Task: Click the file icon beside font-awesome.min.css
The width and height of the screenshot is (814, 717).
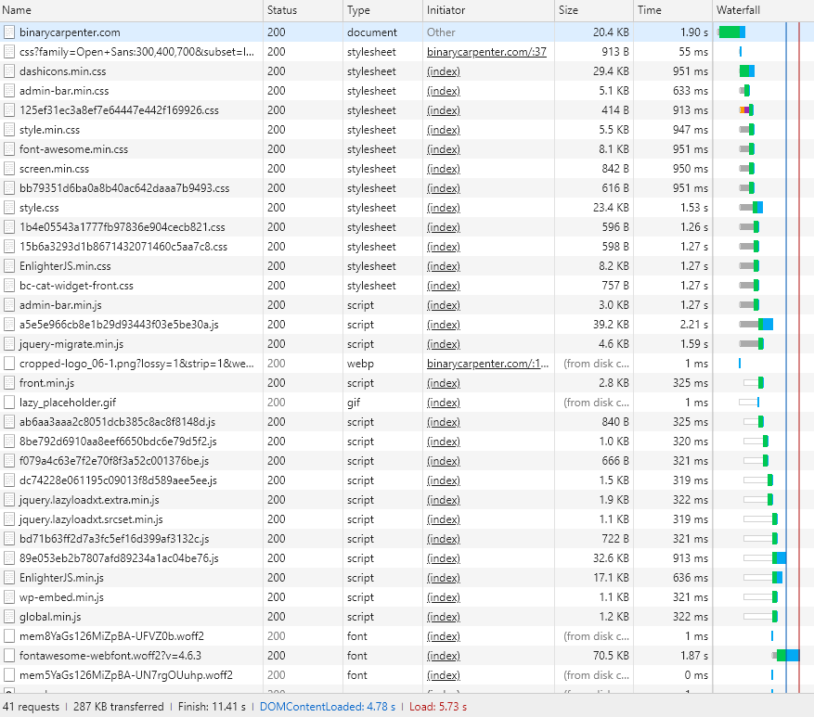Action: click(9, 149)
